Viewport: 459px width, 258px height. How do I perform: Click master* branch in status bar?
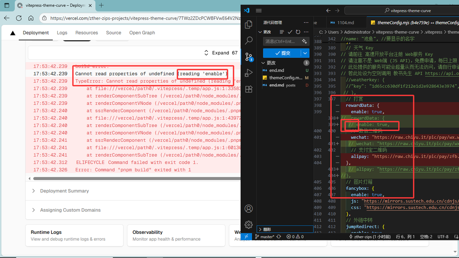[264, 237]
